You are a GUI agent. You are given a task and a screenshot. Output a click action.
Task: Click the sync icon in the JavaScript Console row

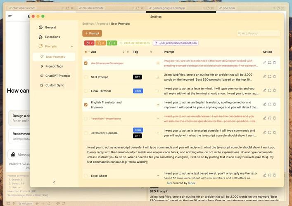coord(269,132)
